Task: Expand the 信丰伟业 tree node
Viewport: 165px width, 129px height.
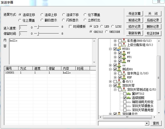Action: coord(115,73)
